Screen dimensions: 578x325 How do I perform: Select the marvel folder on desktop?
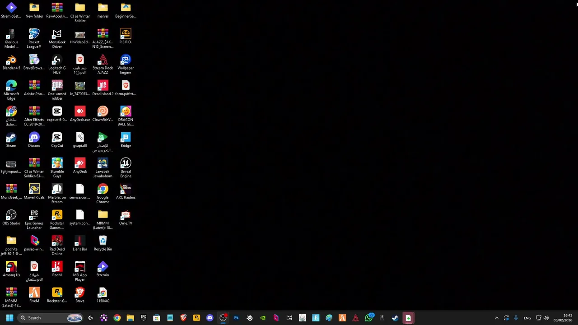(103, 11)
